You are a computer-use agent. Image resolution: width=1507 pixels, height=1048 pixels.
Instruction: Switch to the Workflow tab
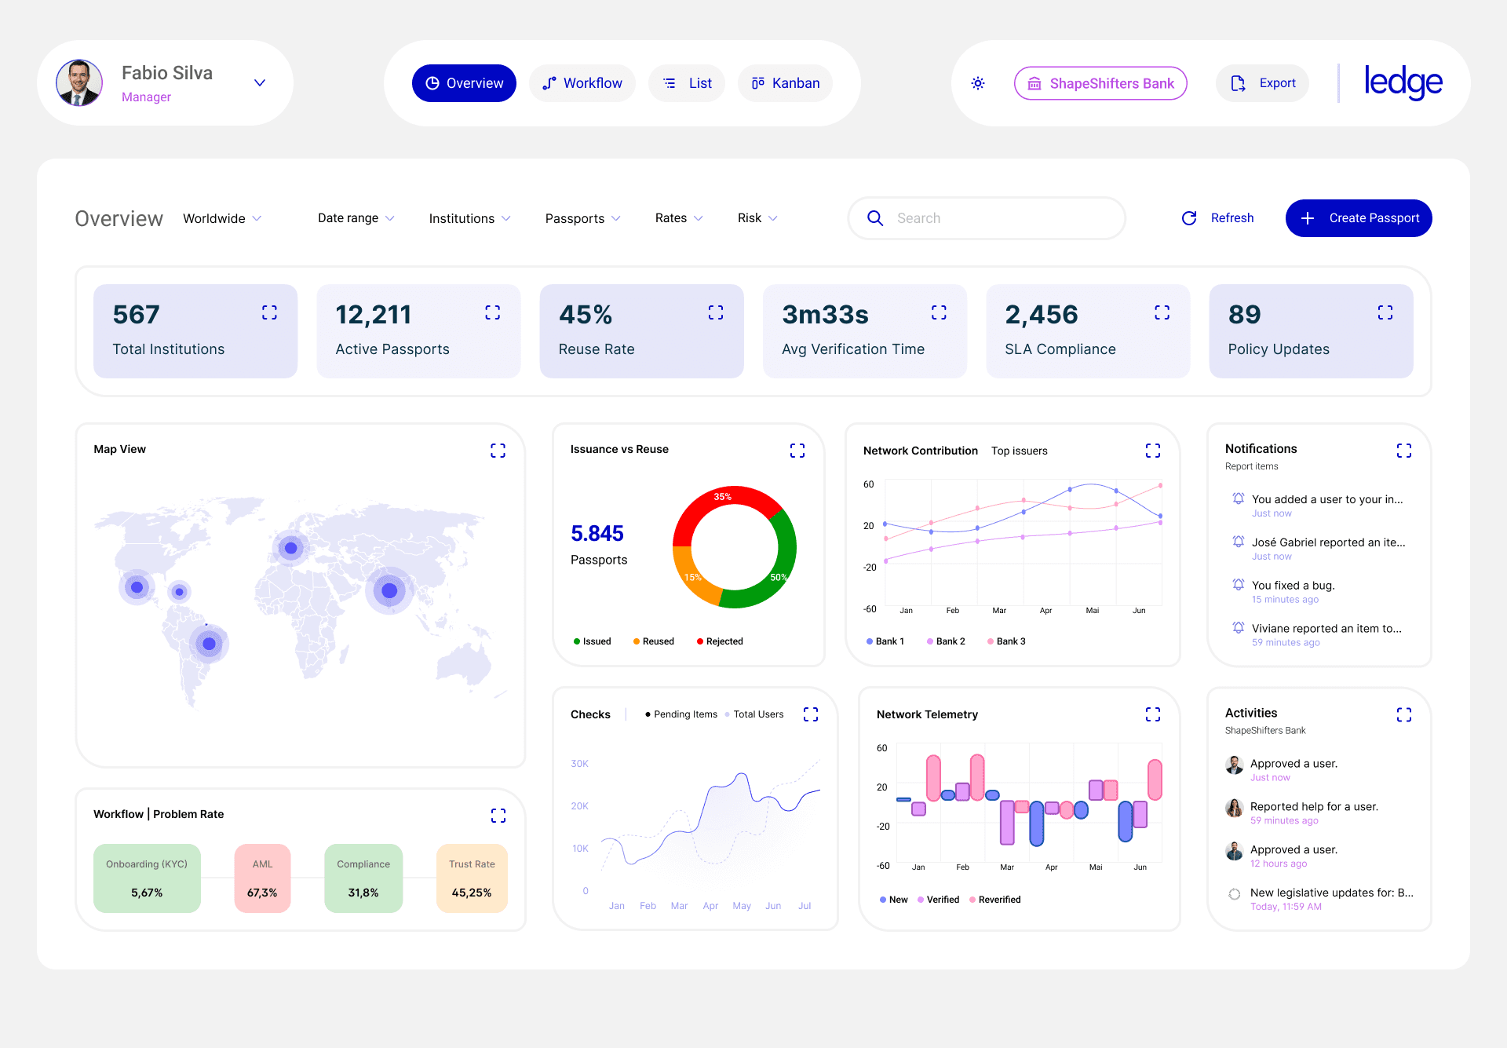pyautogui.click(x=582, y=83)
